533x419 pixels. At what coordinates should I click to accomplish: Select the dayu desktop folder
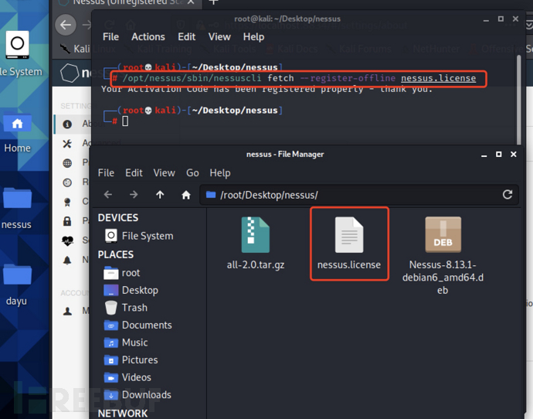[17, 285]
